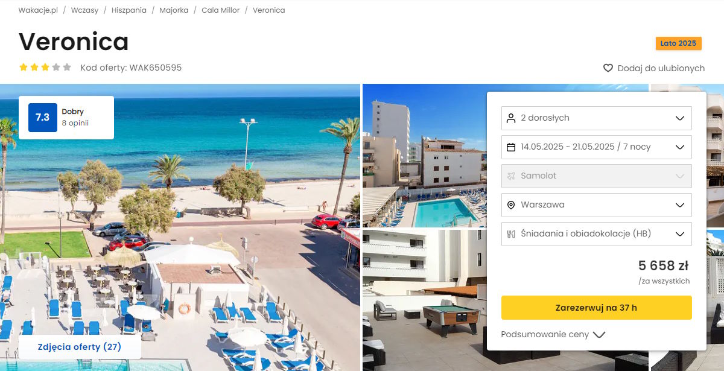Click the Zarezerwuj na 37 h button
The width and height of the screenshot is (724, 371).
[x=597, y=308]
